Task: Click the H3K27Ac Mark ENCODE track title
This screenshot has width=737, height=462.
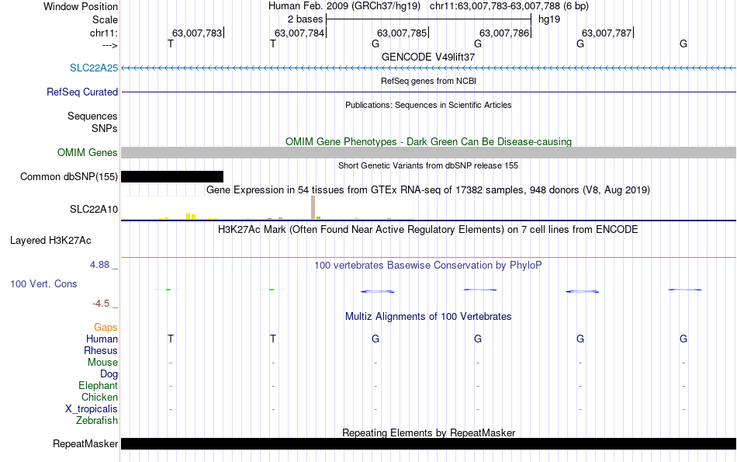Action: pyautogui.click(x=428, y=230)
